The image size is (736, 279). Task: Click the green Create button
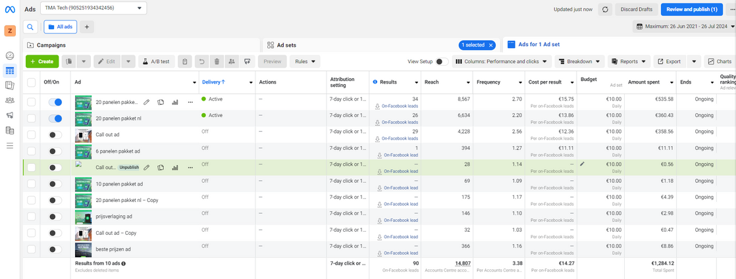[42, 61]
